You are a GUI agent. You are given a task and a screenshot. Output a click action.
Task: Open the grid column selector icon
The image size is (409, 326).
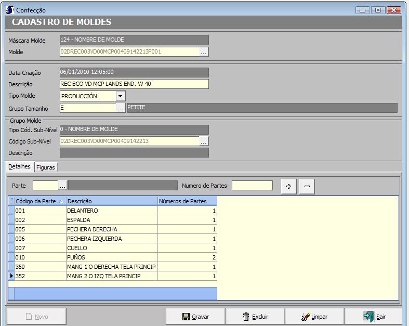pyautogui.click(x=11, y=201)
